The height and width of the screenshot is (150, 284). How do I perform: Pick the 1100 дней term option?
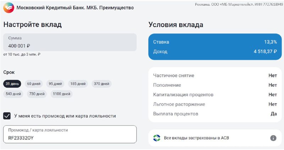61,94
